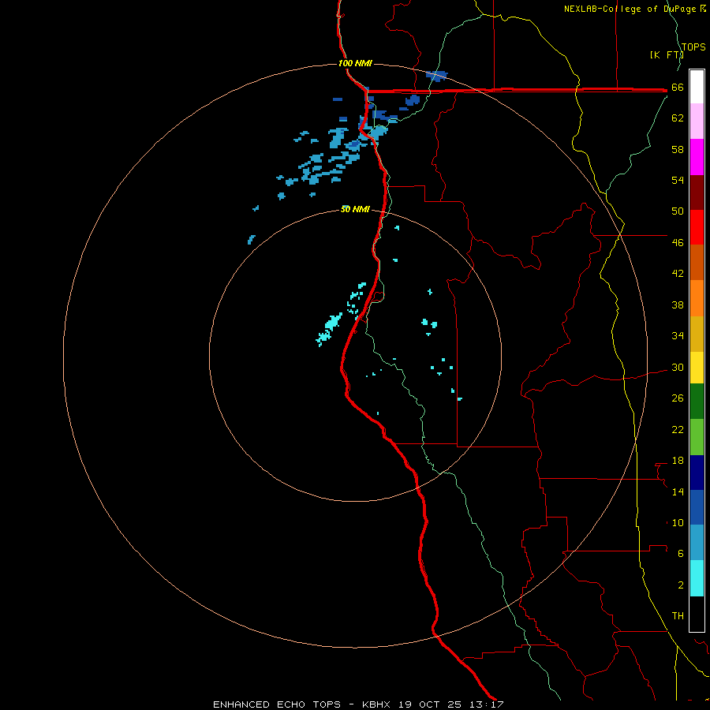Click the "50 NMI" range ring label

pos(355,209)
